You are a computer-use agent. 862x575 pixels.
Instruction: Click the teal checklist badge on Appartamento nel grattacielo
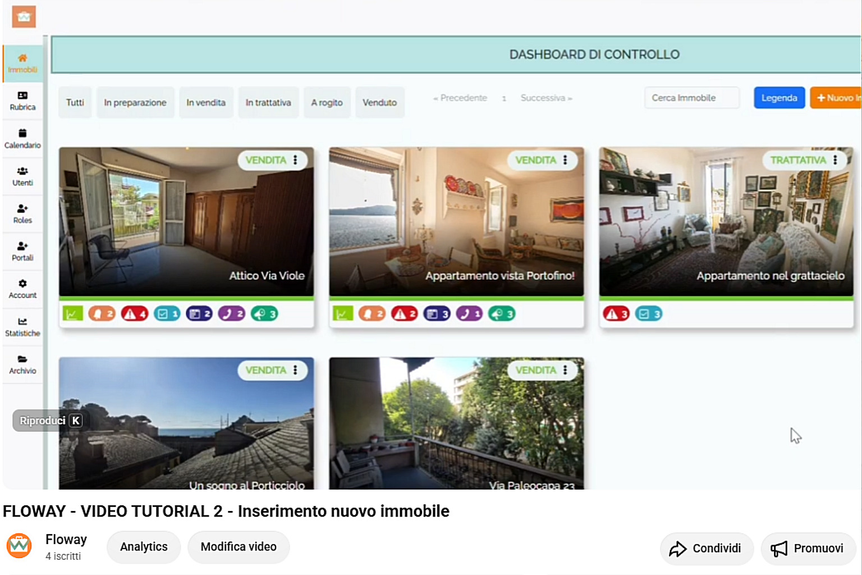point(649,313)
